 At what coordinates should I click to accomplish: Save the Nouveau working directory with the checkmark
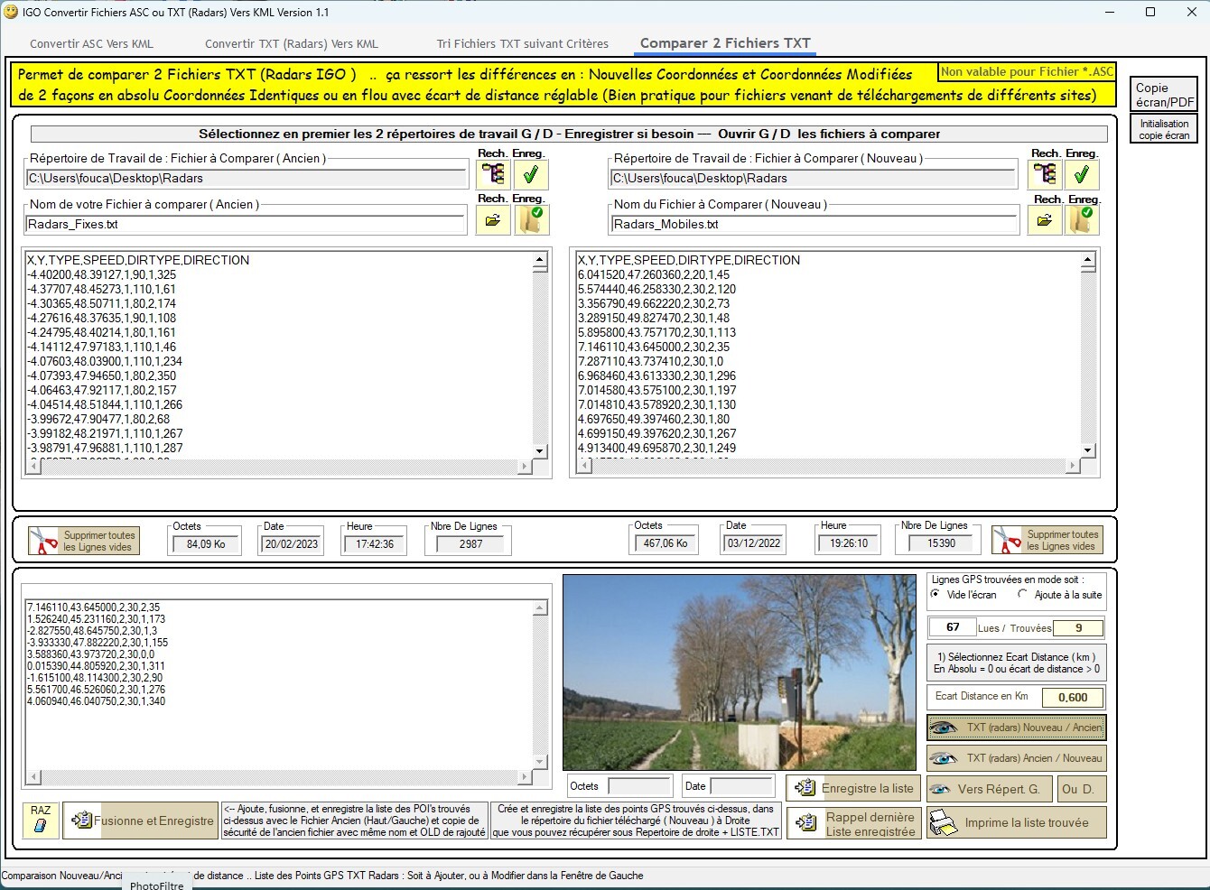pyautogui.click(x=1082, y=174)
